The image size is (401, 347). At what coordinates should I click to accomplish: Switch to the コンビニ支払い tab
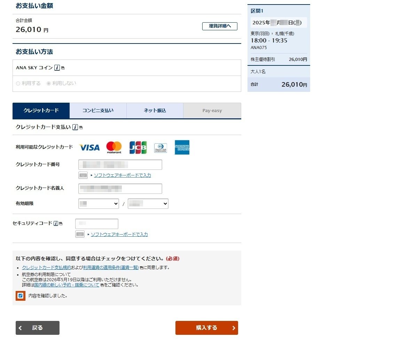pyautogui.click(x=98, y=110)
